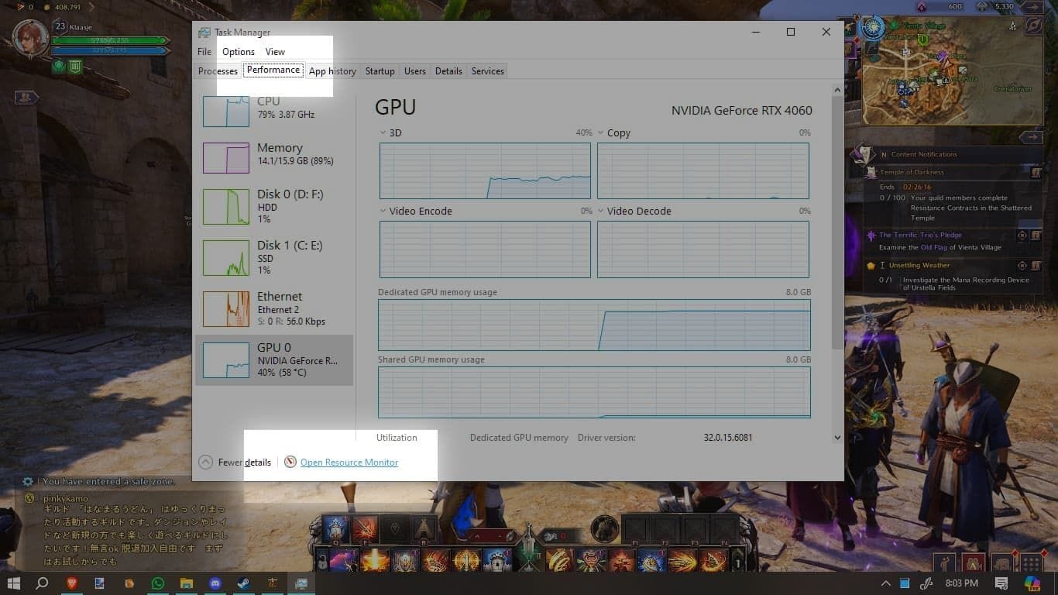The image size is (1058, 595).
Task: Expand the Video Encode section chevron
Action: click(382, 211)
